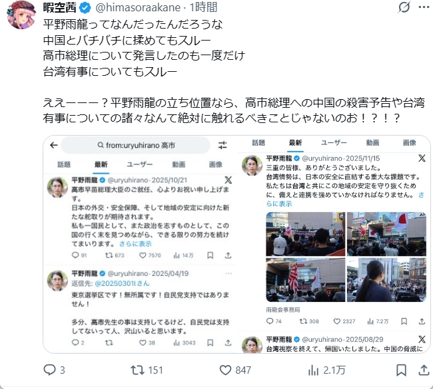The image size is (433, 389).
Task: Repost the tweet showing 151 reposts
Action: [147, 370]
